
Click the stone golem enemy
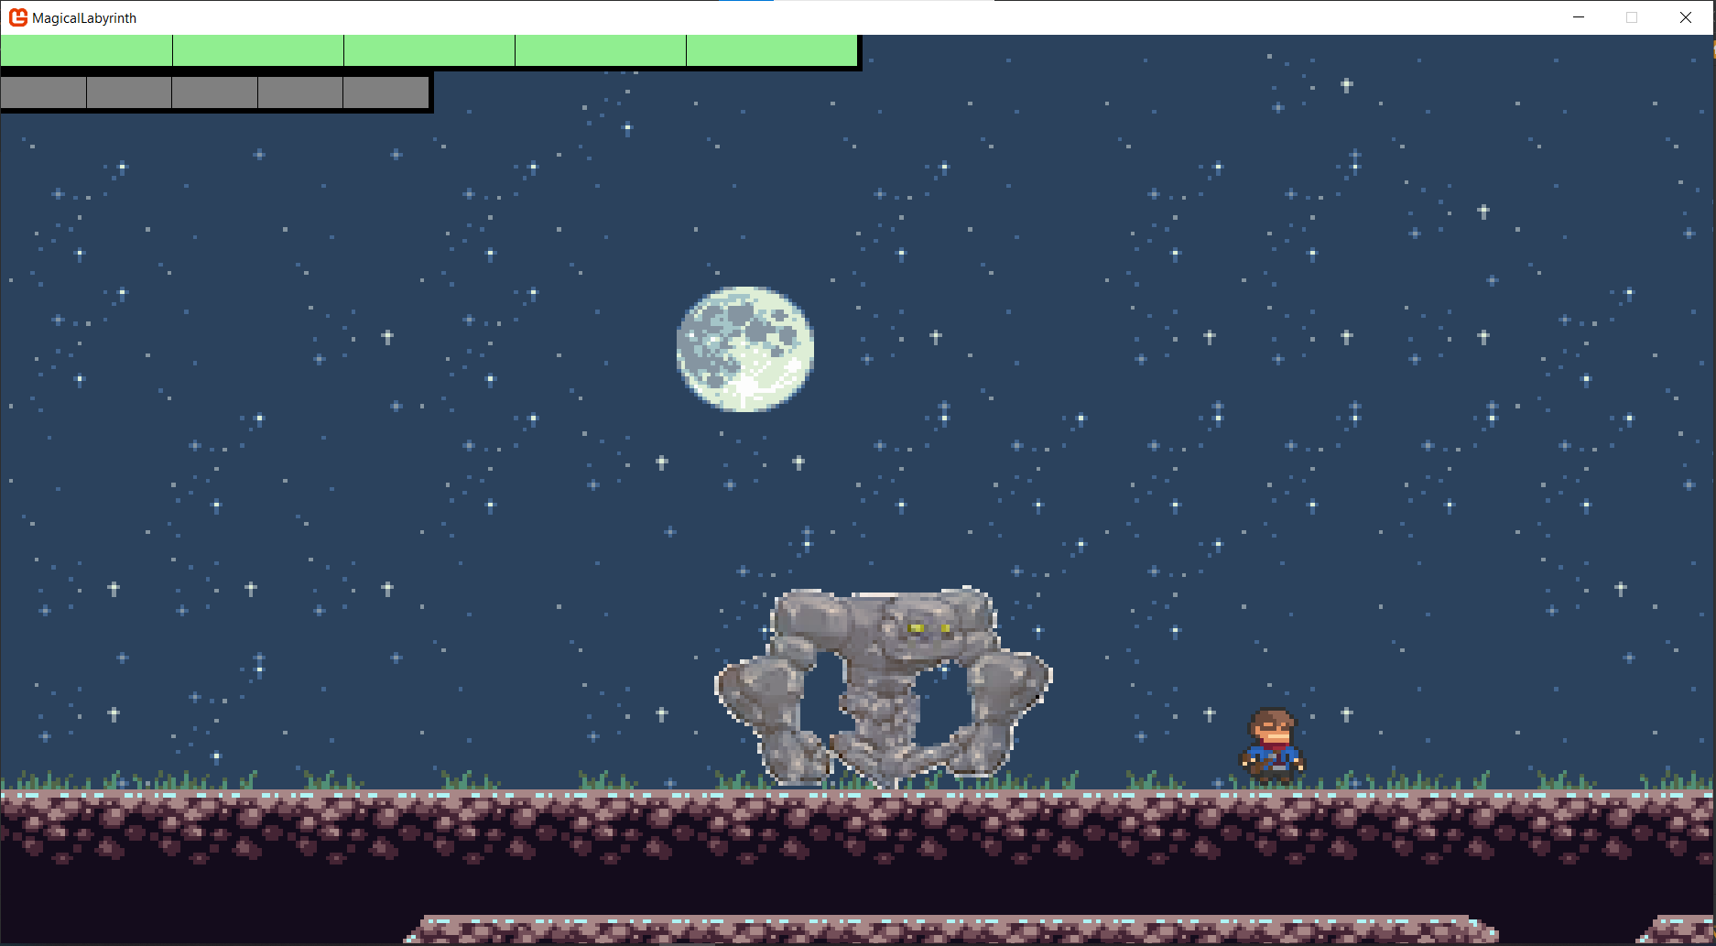pos(884,687)
